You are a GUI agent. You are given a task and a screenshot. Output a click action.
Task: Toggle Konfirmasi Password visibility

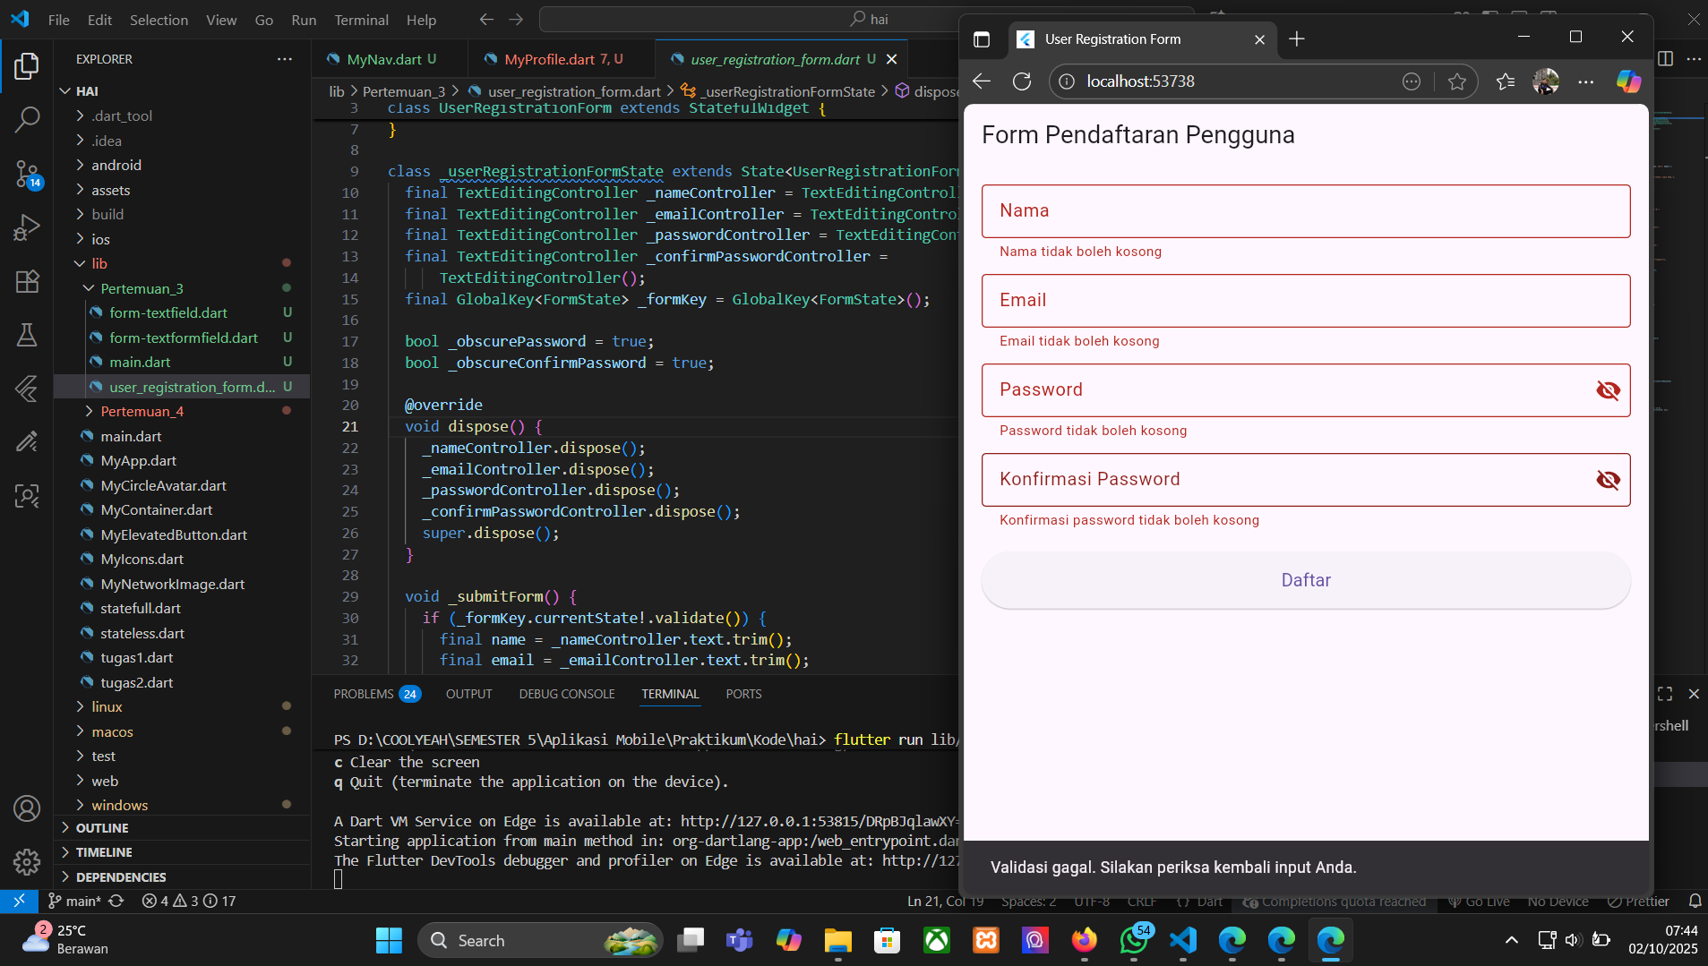coord(1608,480)
